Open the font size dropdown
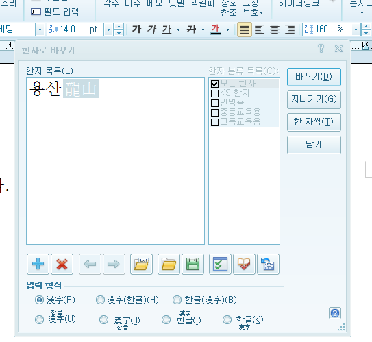The width and height of the screenshot is (372, 342). [108, 29]
